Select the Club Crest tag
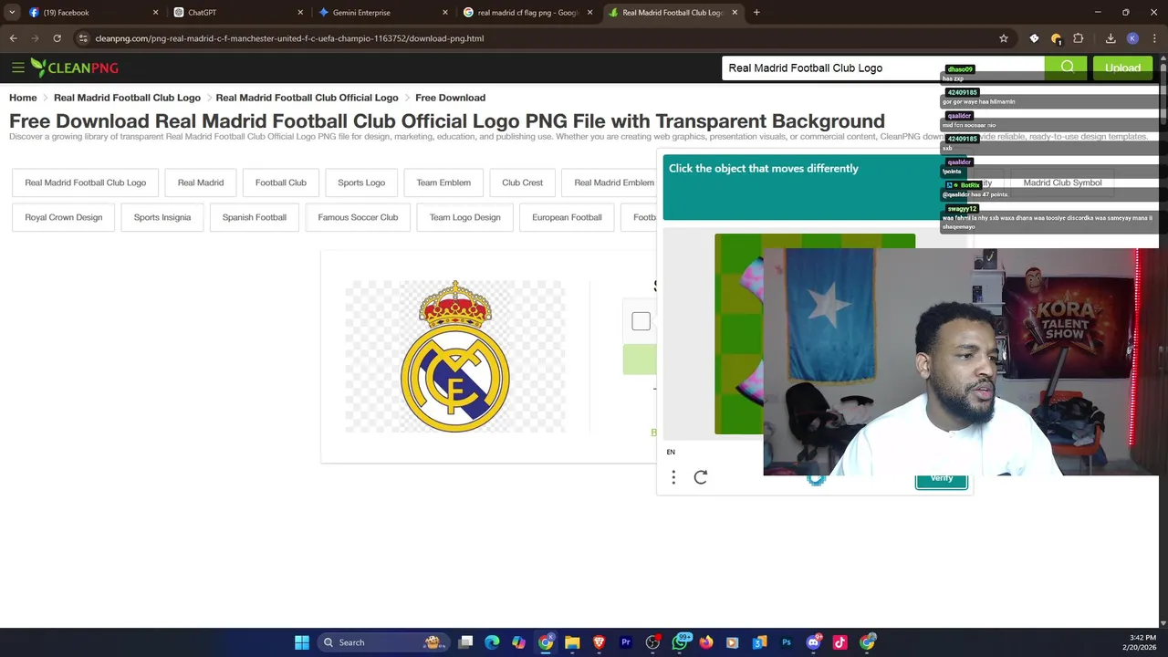Image resolution: width=1168 pixels, height=657 pixels. [x=522, y=182]
